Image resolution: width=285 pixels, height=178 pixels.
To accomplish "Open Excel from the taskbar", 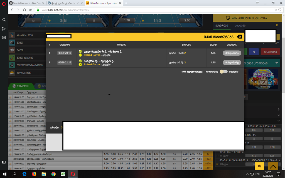I will (x=63, y=174).
